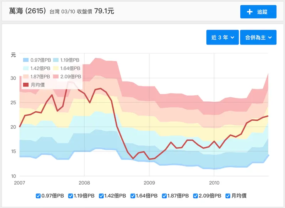Click the 追蹤 button label text

point(262,12)
